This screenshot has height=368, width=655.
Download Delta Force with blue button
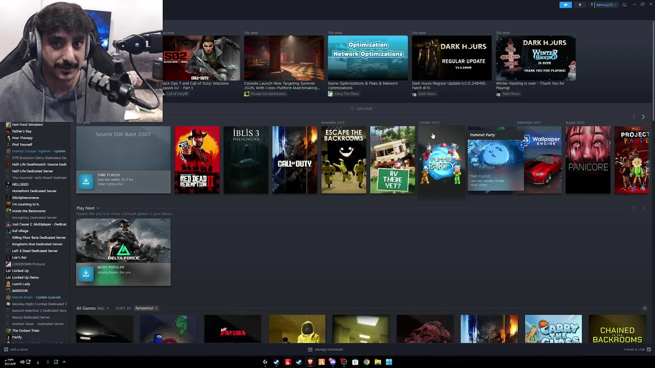pos(86,273)
